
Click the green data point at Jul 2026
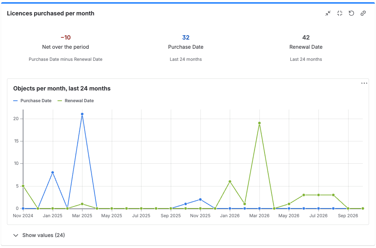click(318, 195)
